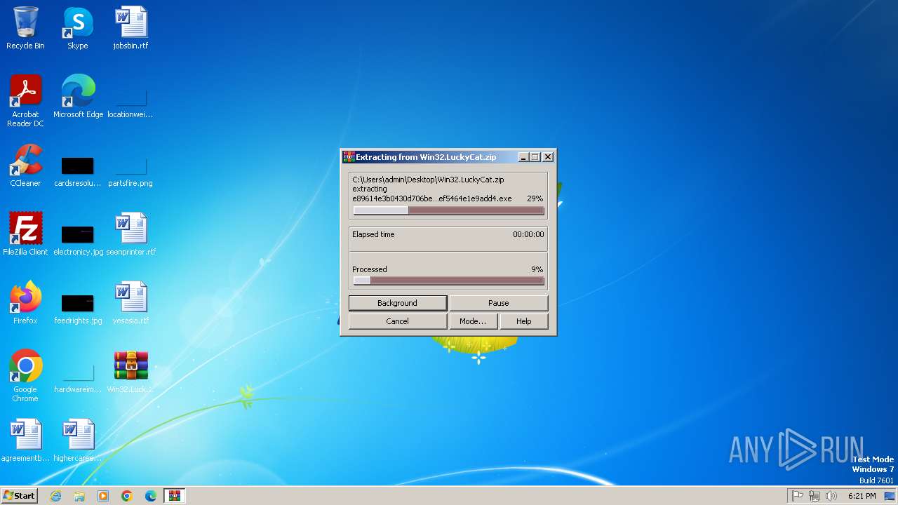Open Acrobat Reader DC shortcut
Screen dimensions: 898x505
point(25,101)
